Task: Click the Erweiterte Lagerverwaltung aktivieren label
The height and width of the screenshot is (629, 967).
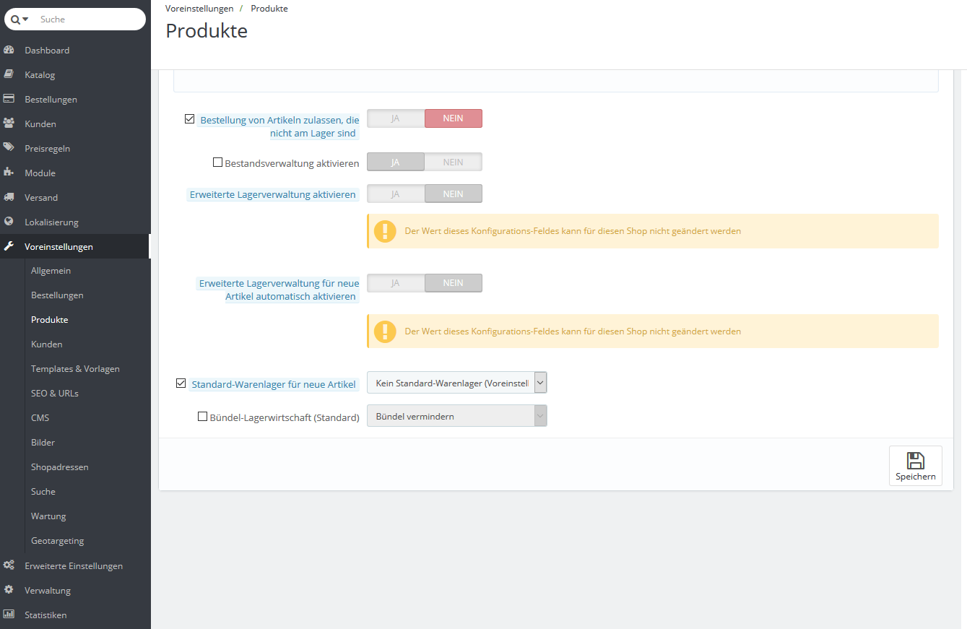Action: (273, 194)
